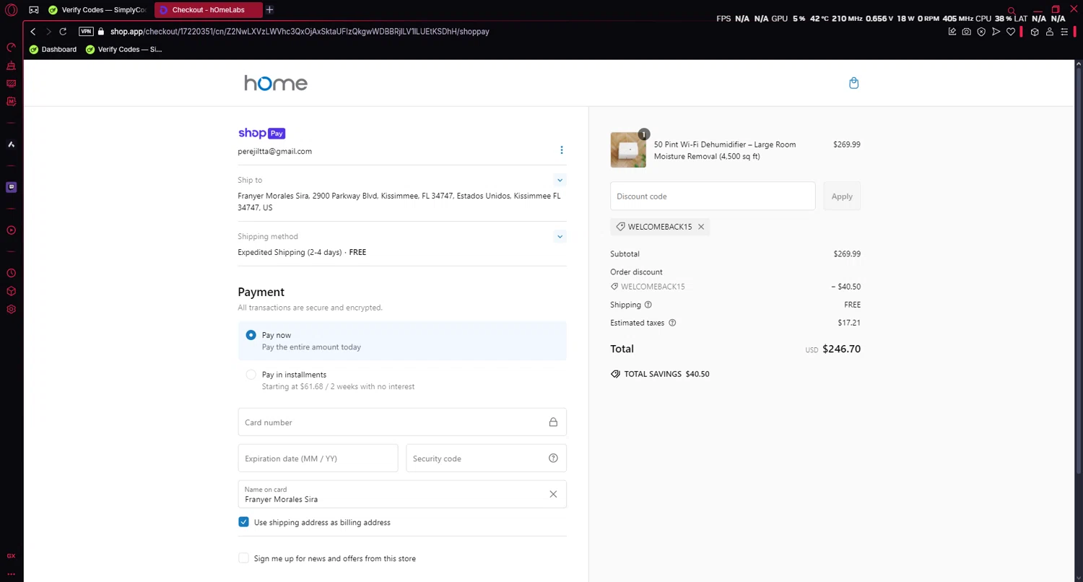Focus the Security code field
Viewport: 1083px width, 582px height.
(486, 459)
